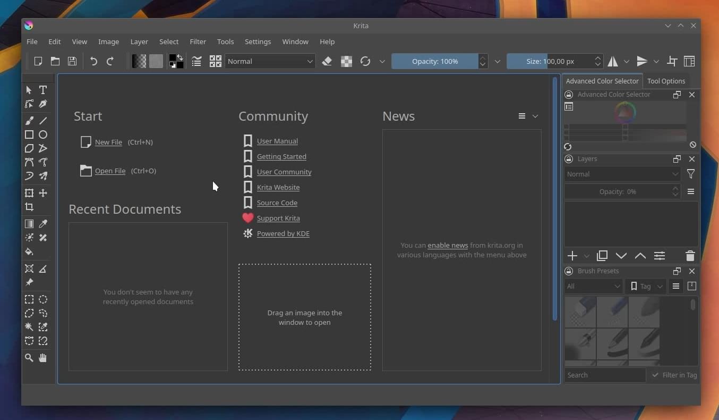Toggle Eraser mode in the toolbar
Screen dimensions: 719x420
click(327, 61)
